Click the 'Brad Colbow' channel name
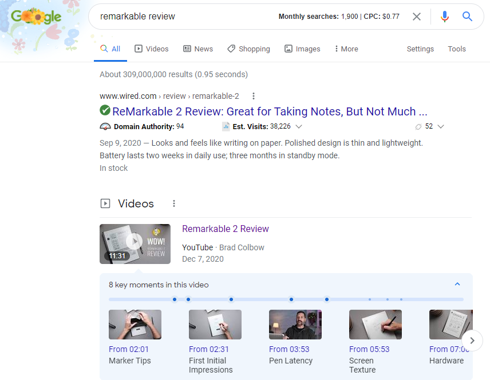The image size is (490, 380). [242, 247]
